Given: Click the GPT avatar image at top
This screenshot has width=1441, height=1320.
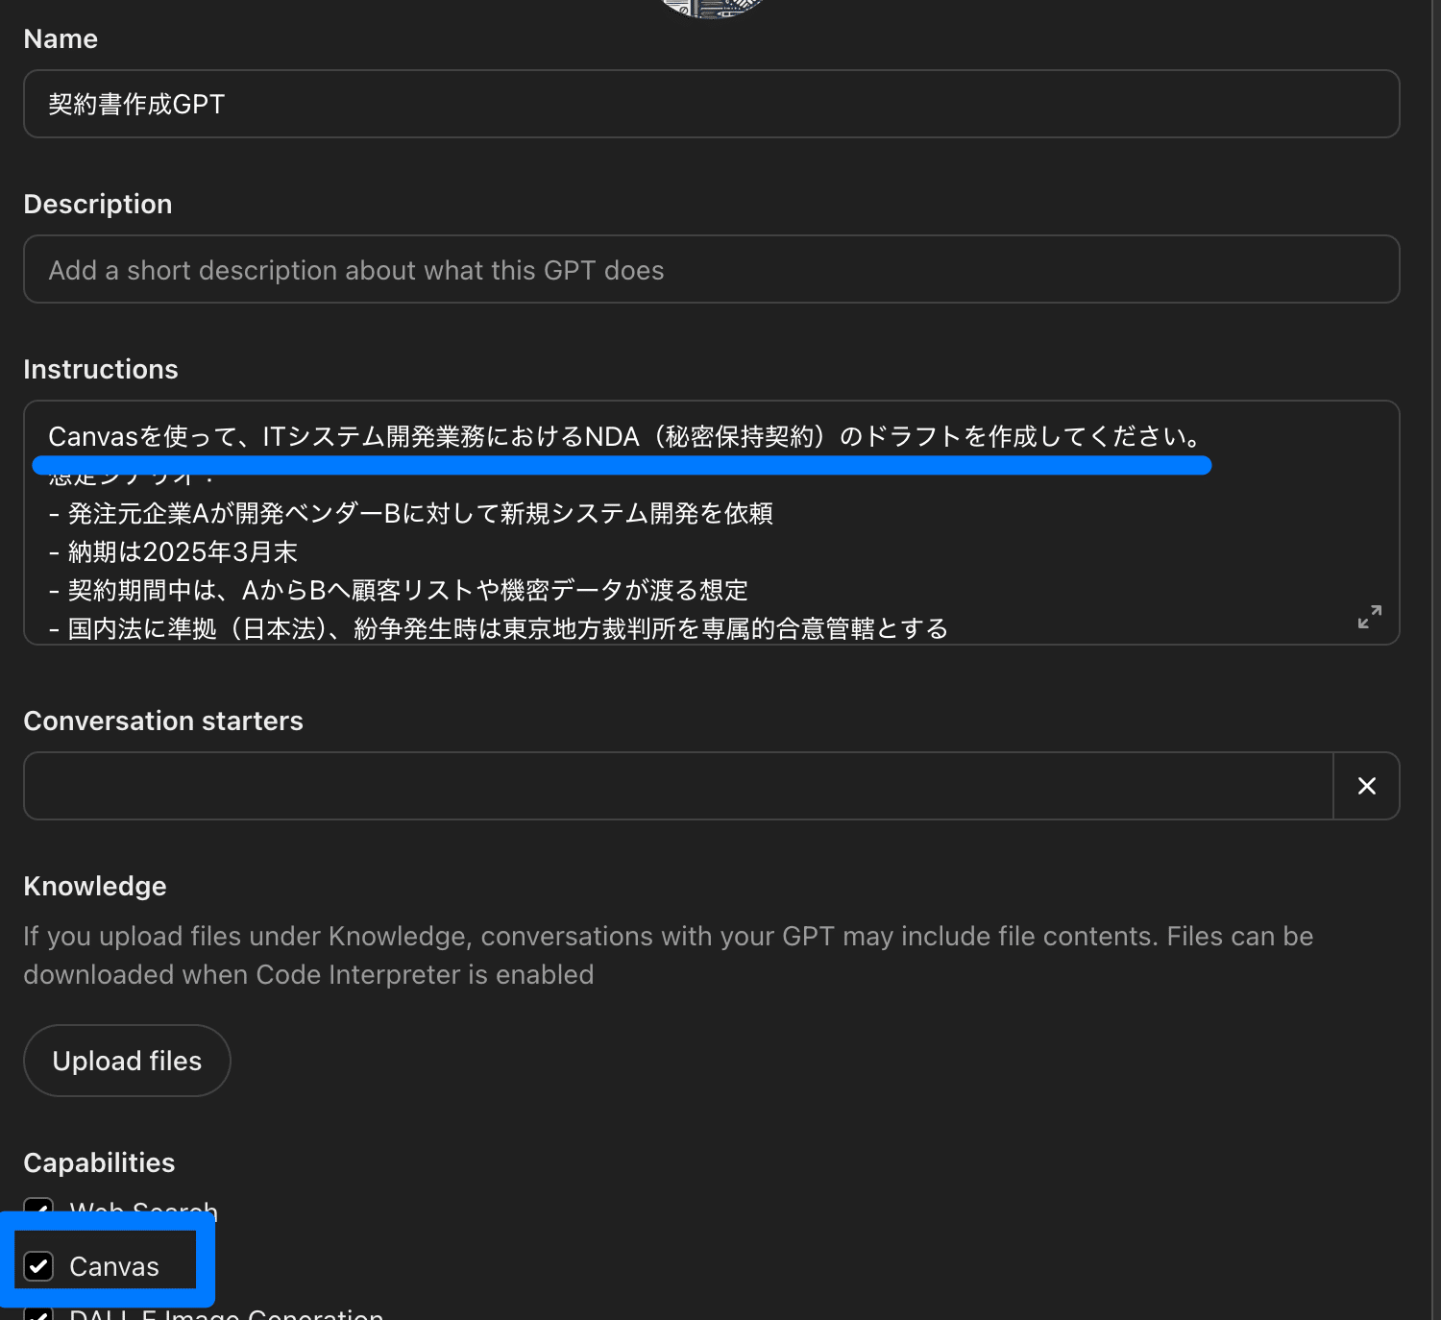Looking at the screenshot, I should 712,8.
